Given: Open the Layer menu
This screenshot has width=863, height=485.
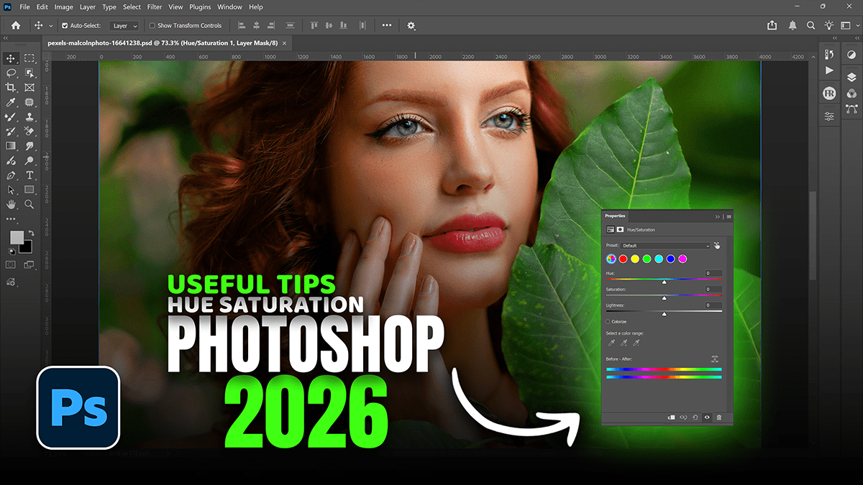Looking at the screenshot, I should [87, 6].
